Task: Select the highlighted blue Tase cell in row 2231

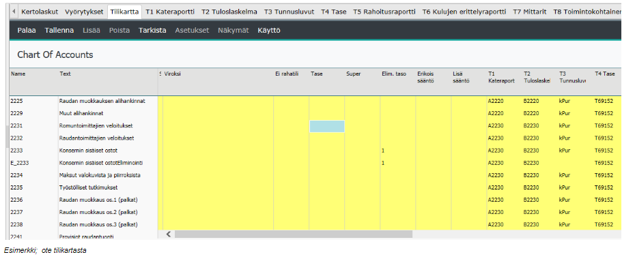Action: tap(327, 126)
